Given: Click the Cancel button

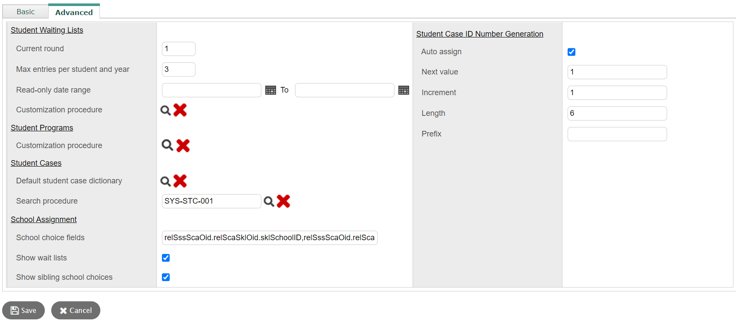Looking at the screenshot, I should coord(76,310).
